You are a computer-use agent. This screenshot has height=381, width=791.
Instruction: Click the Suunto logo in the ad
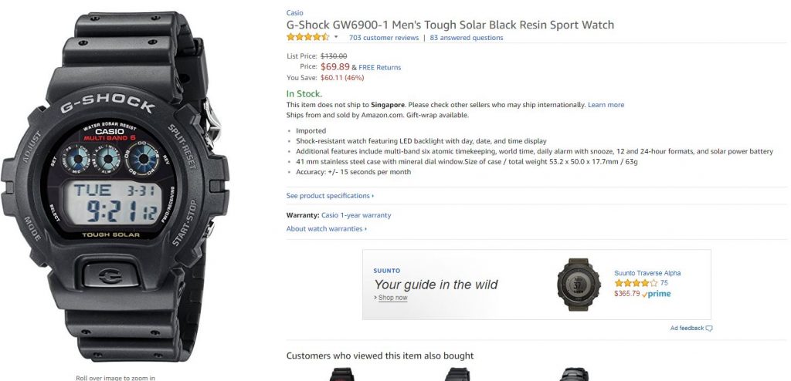(387, 271)
